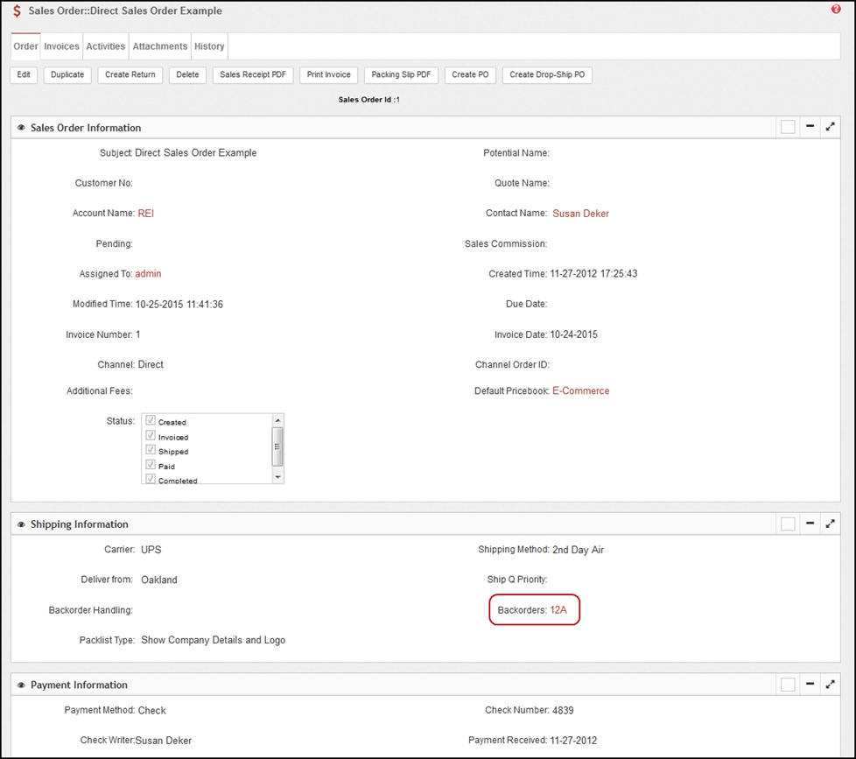Image resolution: width=856 pixels, height=759 pixels.
Task: Click the subject value Direct Sales Order Example
Action: click(195, 153)
